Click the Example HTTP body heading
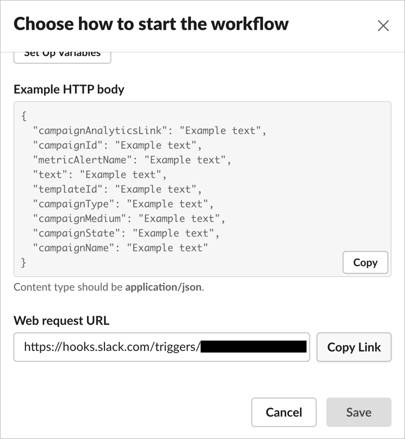The width and height of the screenshot is (405, 439). coord(69,89)
